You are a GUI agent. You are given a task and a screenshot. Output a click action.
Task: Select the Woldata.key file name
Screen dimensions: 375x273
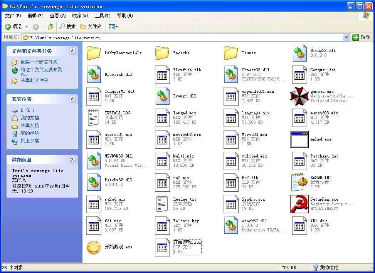click(186, 221)
